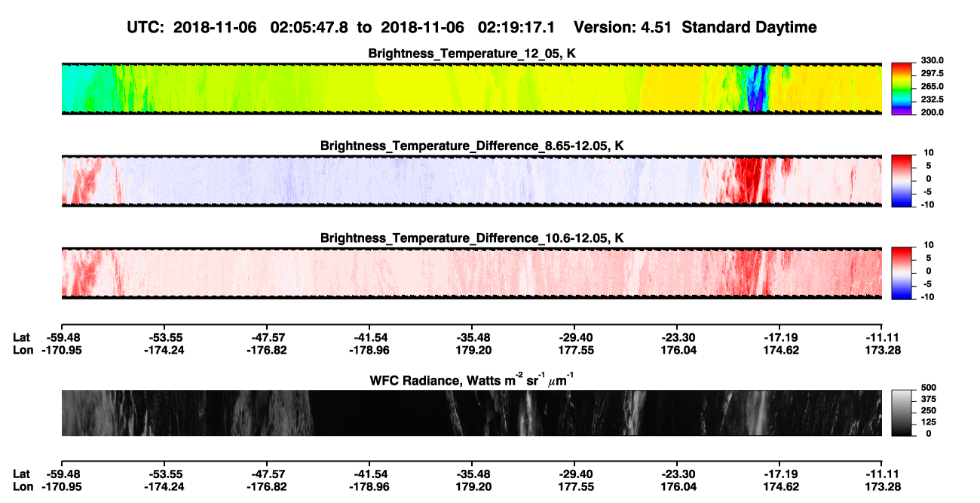Select the start time 02:05:47.8 in header
Viewport: 980px width, 503px height.
309,27
